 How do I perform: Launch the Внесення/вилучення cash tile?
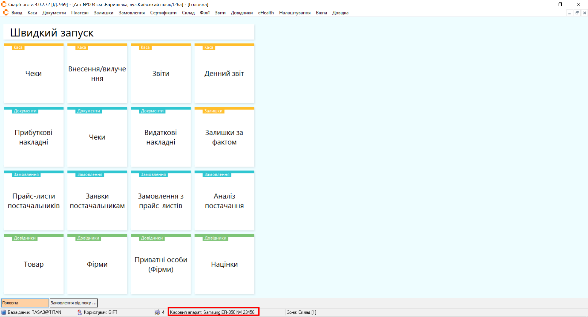coord(97,74)
